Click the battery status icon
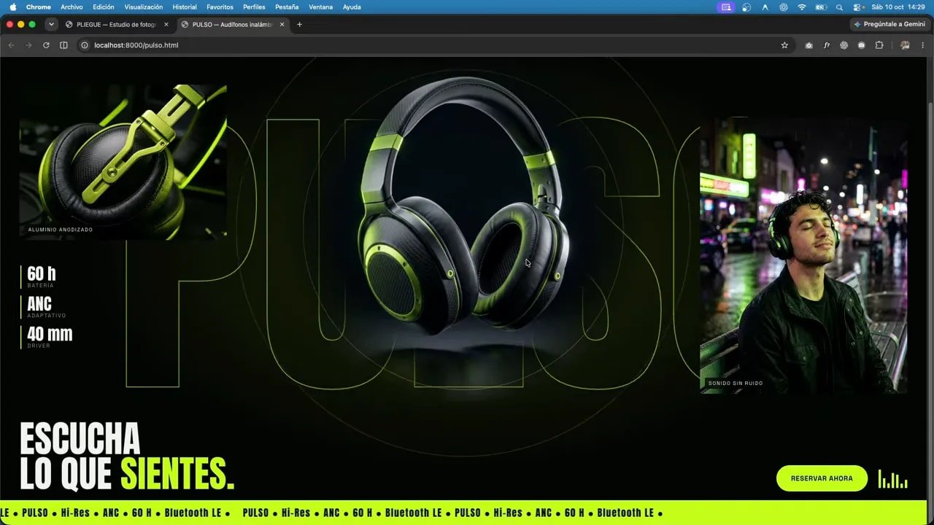934x525 pixels. click(x=821, y=7)
